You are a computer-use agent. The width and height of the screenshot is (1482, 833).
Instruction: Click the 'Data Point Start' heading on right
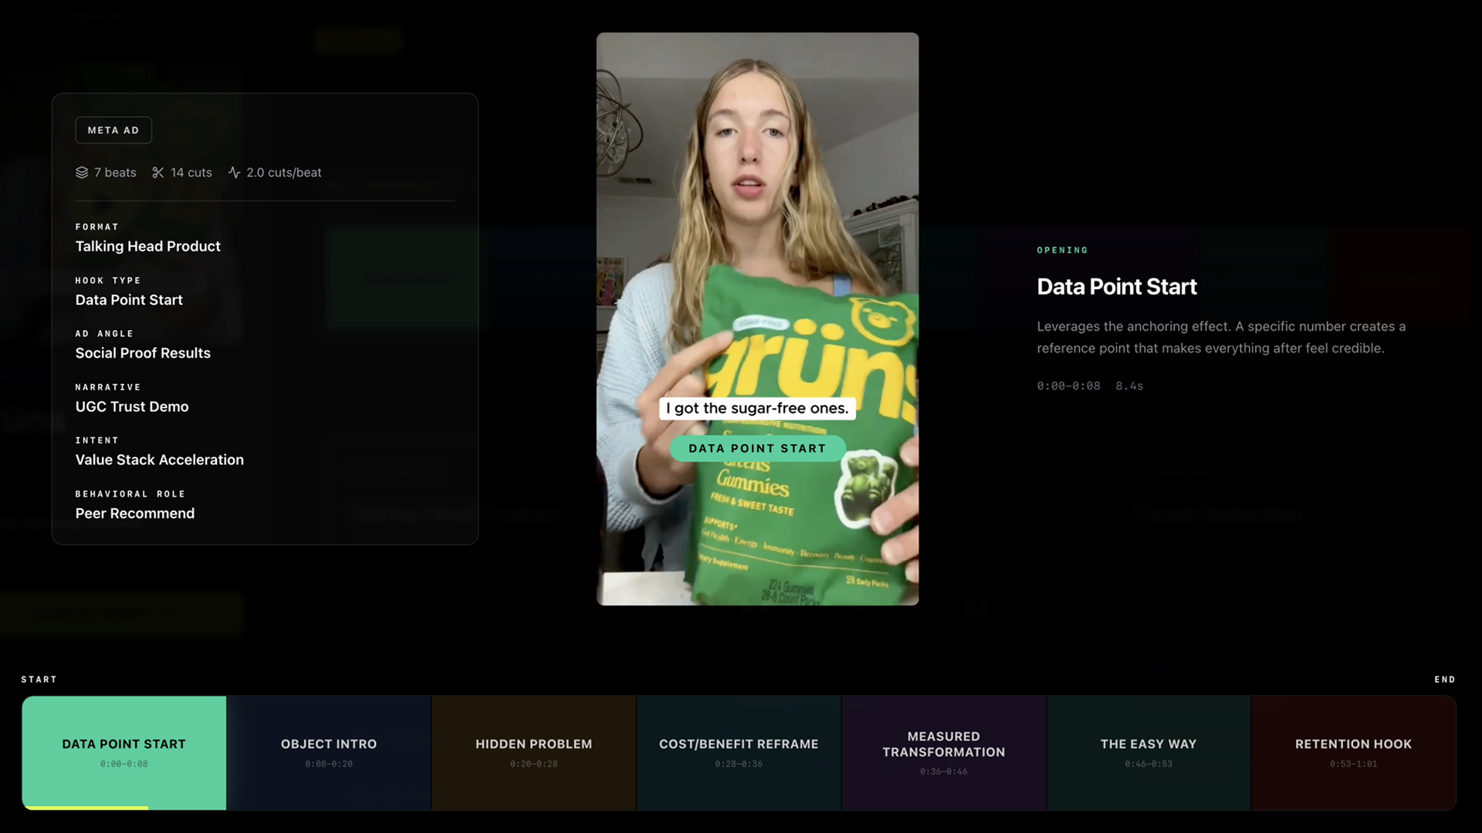1117,287
